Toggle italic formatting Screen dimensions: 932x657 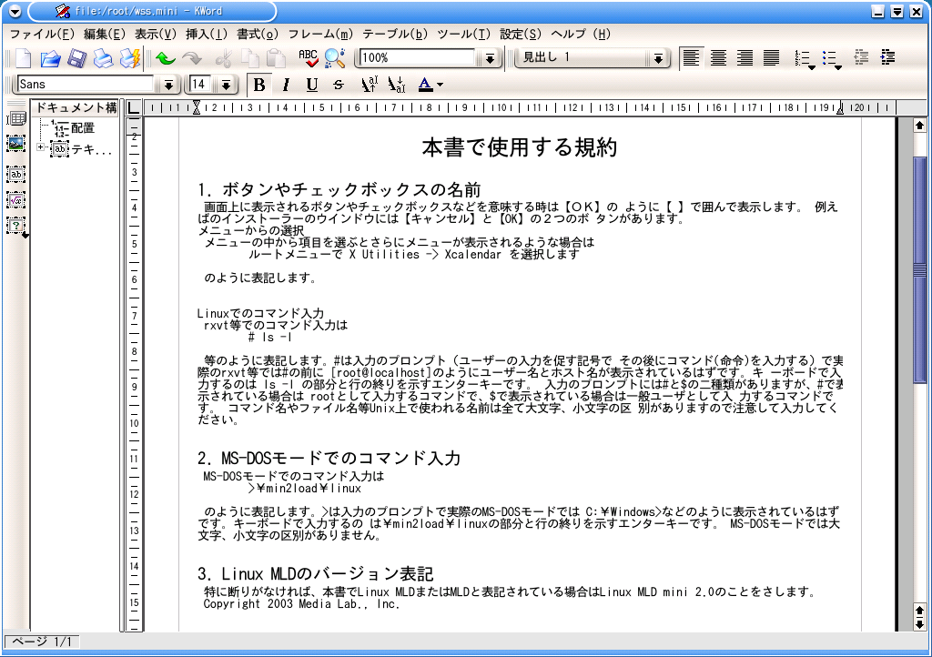(x=286, y=85)
